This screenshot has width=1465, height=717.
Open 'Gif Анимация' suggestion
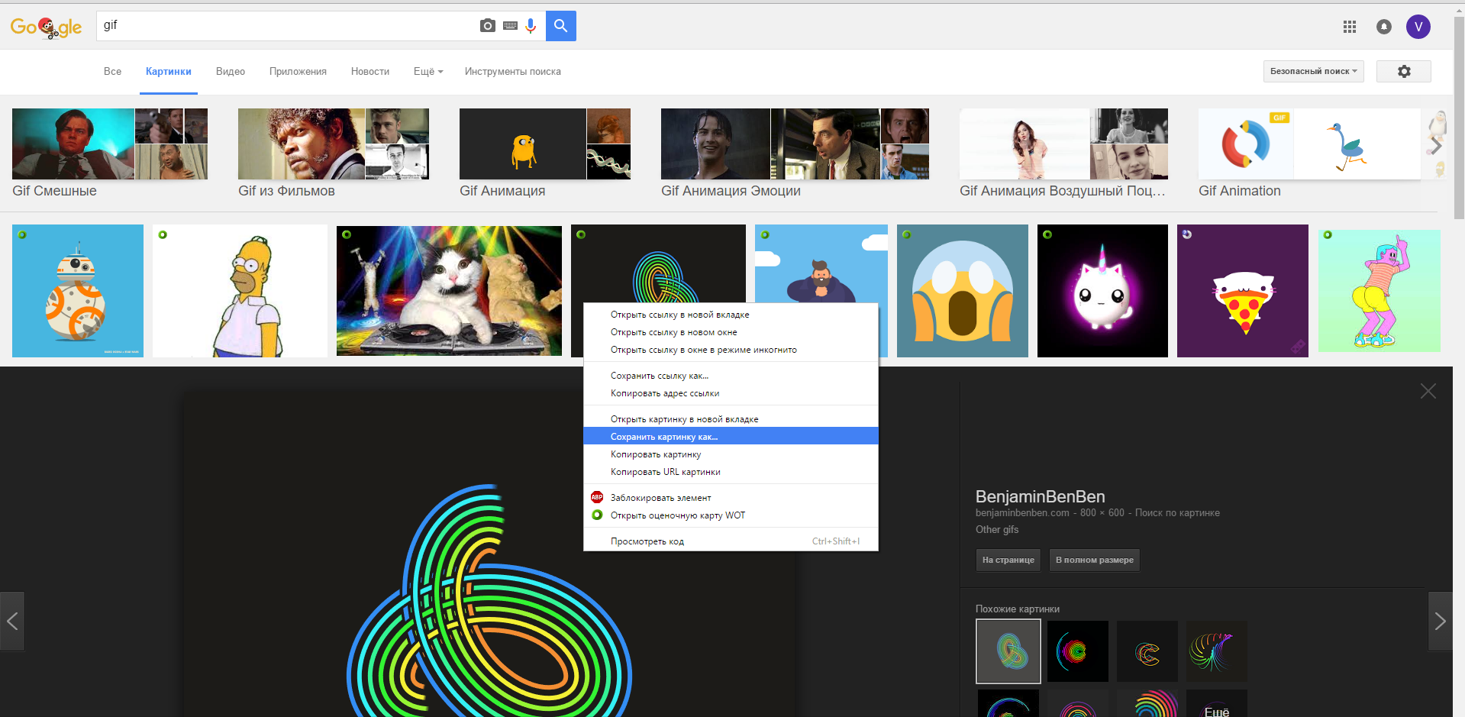point(545,153)
